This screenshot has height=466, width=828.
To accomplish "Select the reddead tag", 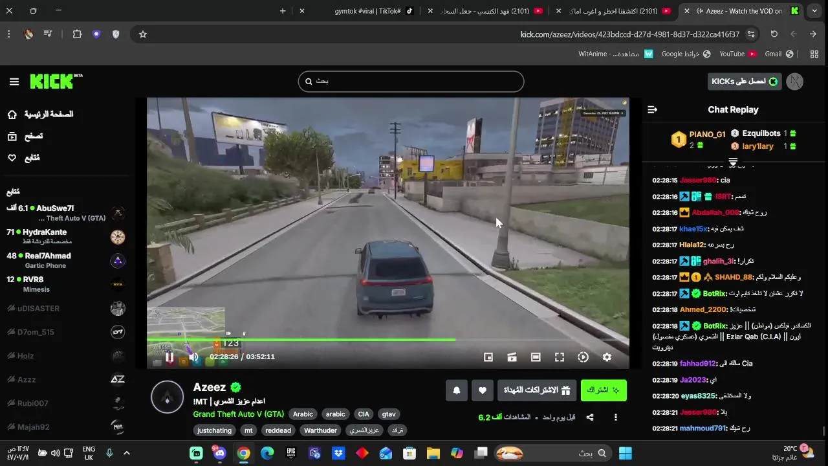I will (278, 430).
